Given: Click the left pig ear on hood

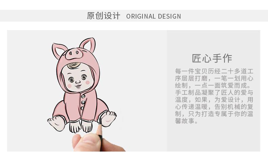Looking at the screenshot, I should (x=58, y=50).
